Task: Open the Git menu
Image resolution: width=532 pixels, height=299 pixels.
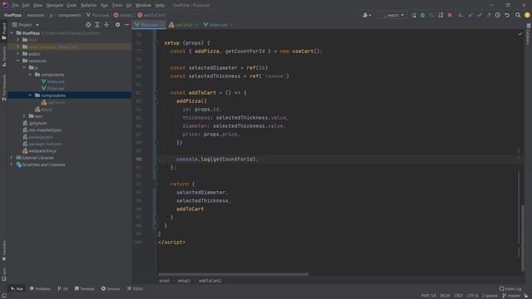Action: [x=129, y=6]
